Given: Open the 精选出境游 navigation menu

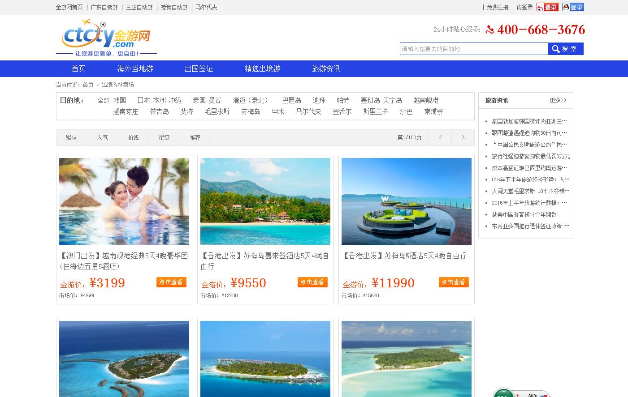Looking at the screenshot, I should [x=262, y=68].
